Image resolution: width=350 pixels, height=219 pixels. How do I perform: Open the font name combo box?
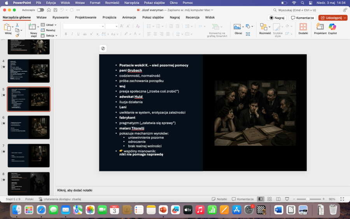click(84, 26)
